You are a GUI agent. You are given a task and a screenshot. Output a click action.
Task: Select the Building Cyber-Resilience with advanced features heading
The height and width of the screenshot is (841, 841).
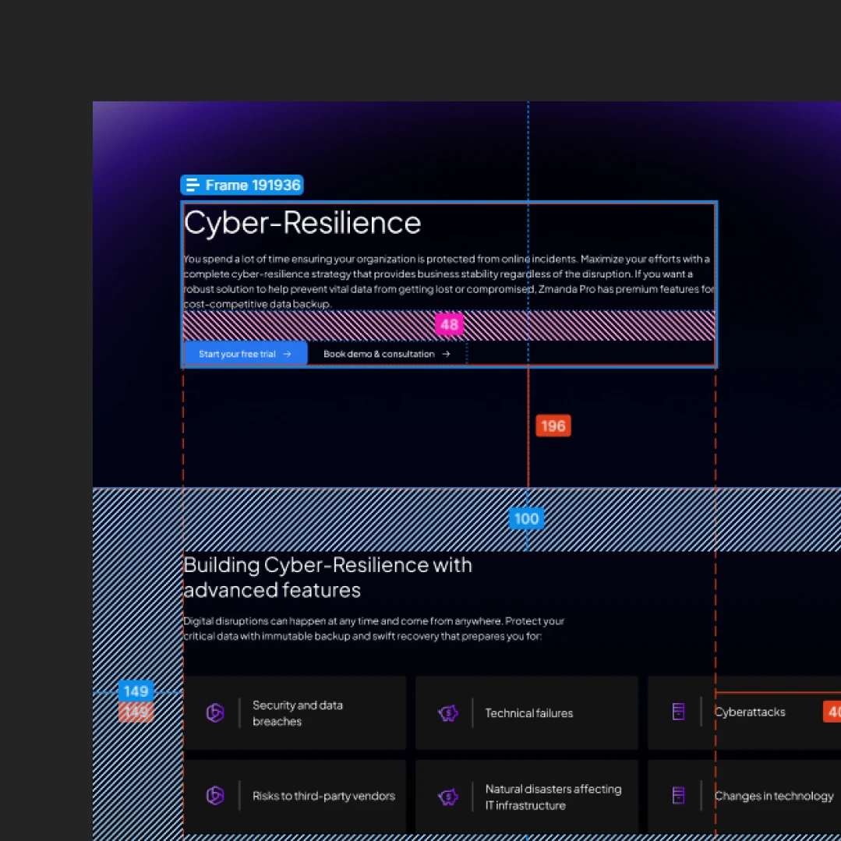tap(327, 577)
